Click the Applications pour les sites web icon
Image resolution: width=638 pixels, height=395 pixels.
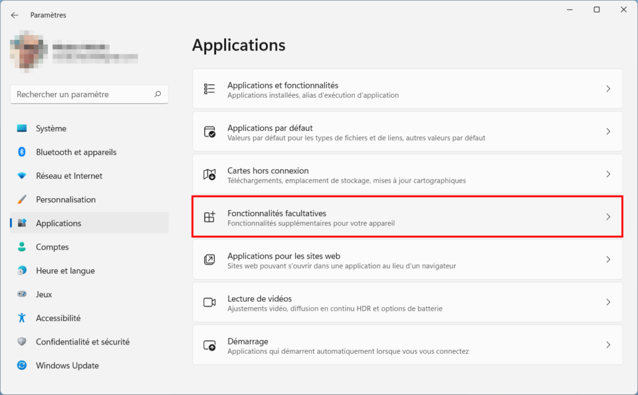point(209,260)
